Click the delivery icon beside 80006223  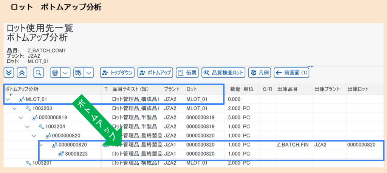[x=60, y=154]
